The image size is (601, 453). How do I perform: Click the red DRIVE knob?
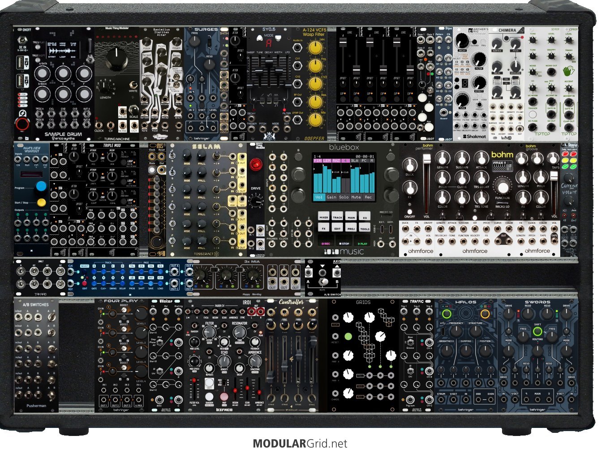coord(256,164)
